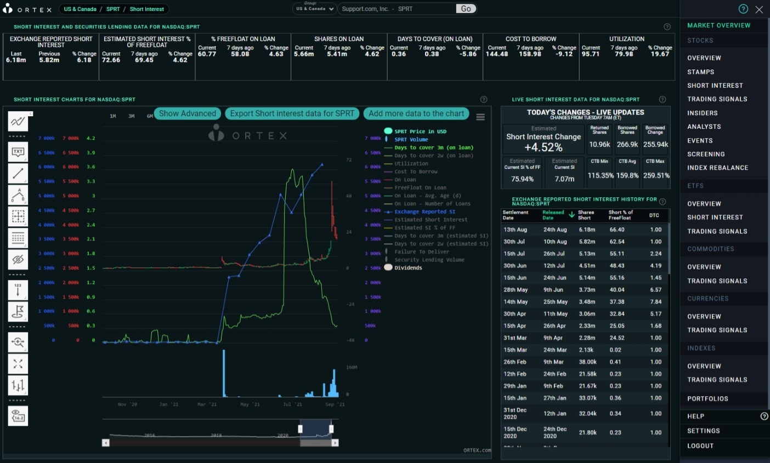Click the navigator horizontal scrollbar thumb
The width and height of the screenshot is (770, 463).
[315, 443]
